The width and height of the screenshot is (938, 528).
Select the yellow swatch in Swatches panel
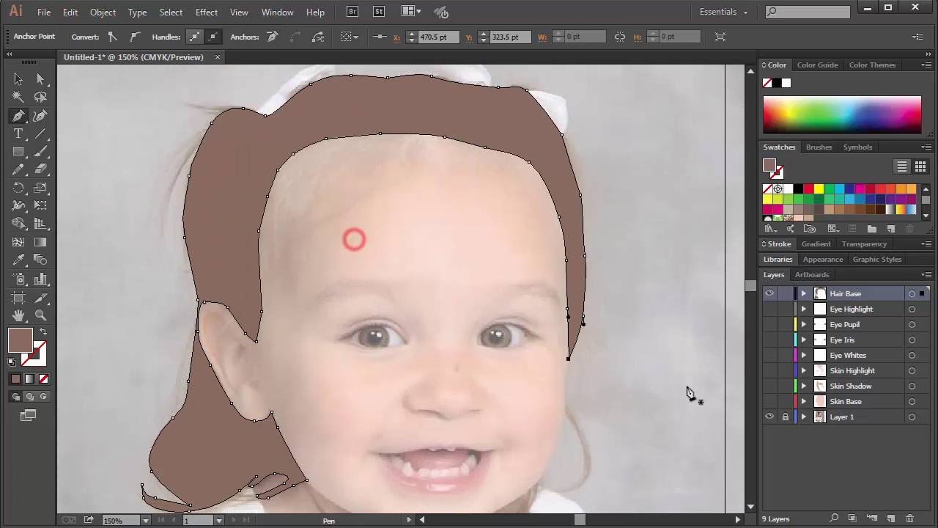pyautogui.click(x=819, y=189)
